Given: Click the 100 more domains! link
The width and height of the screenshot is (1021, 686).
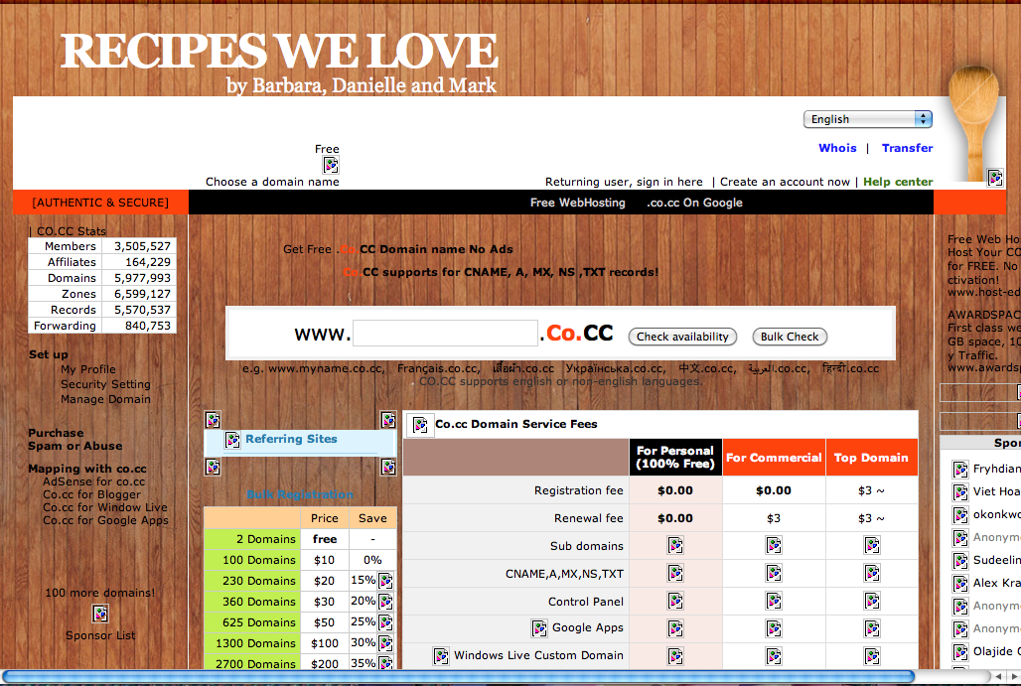Looking at the screenshot, I should 100,593.
